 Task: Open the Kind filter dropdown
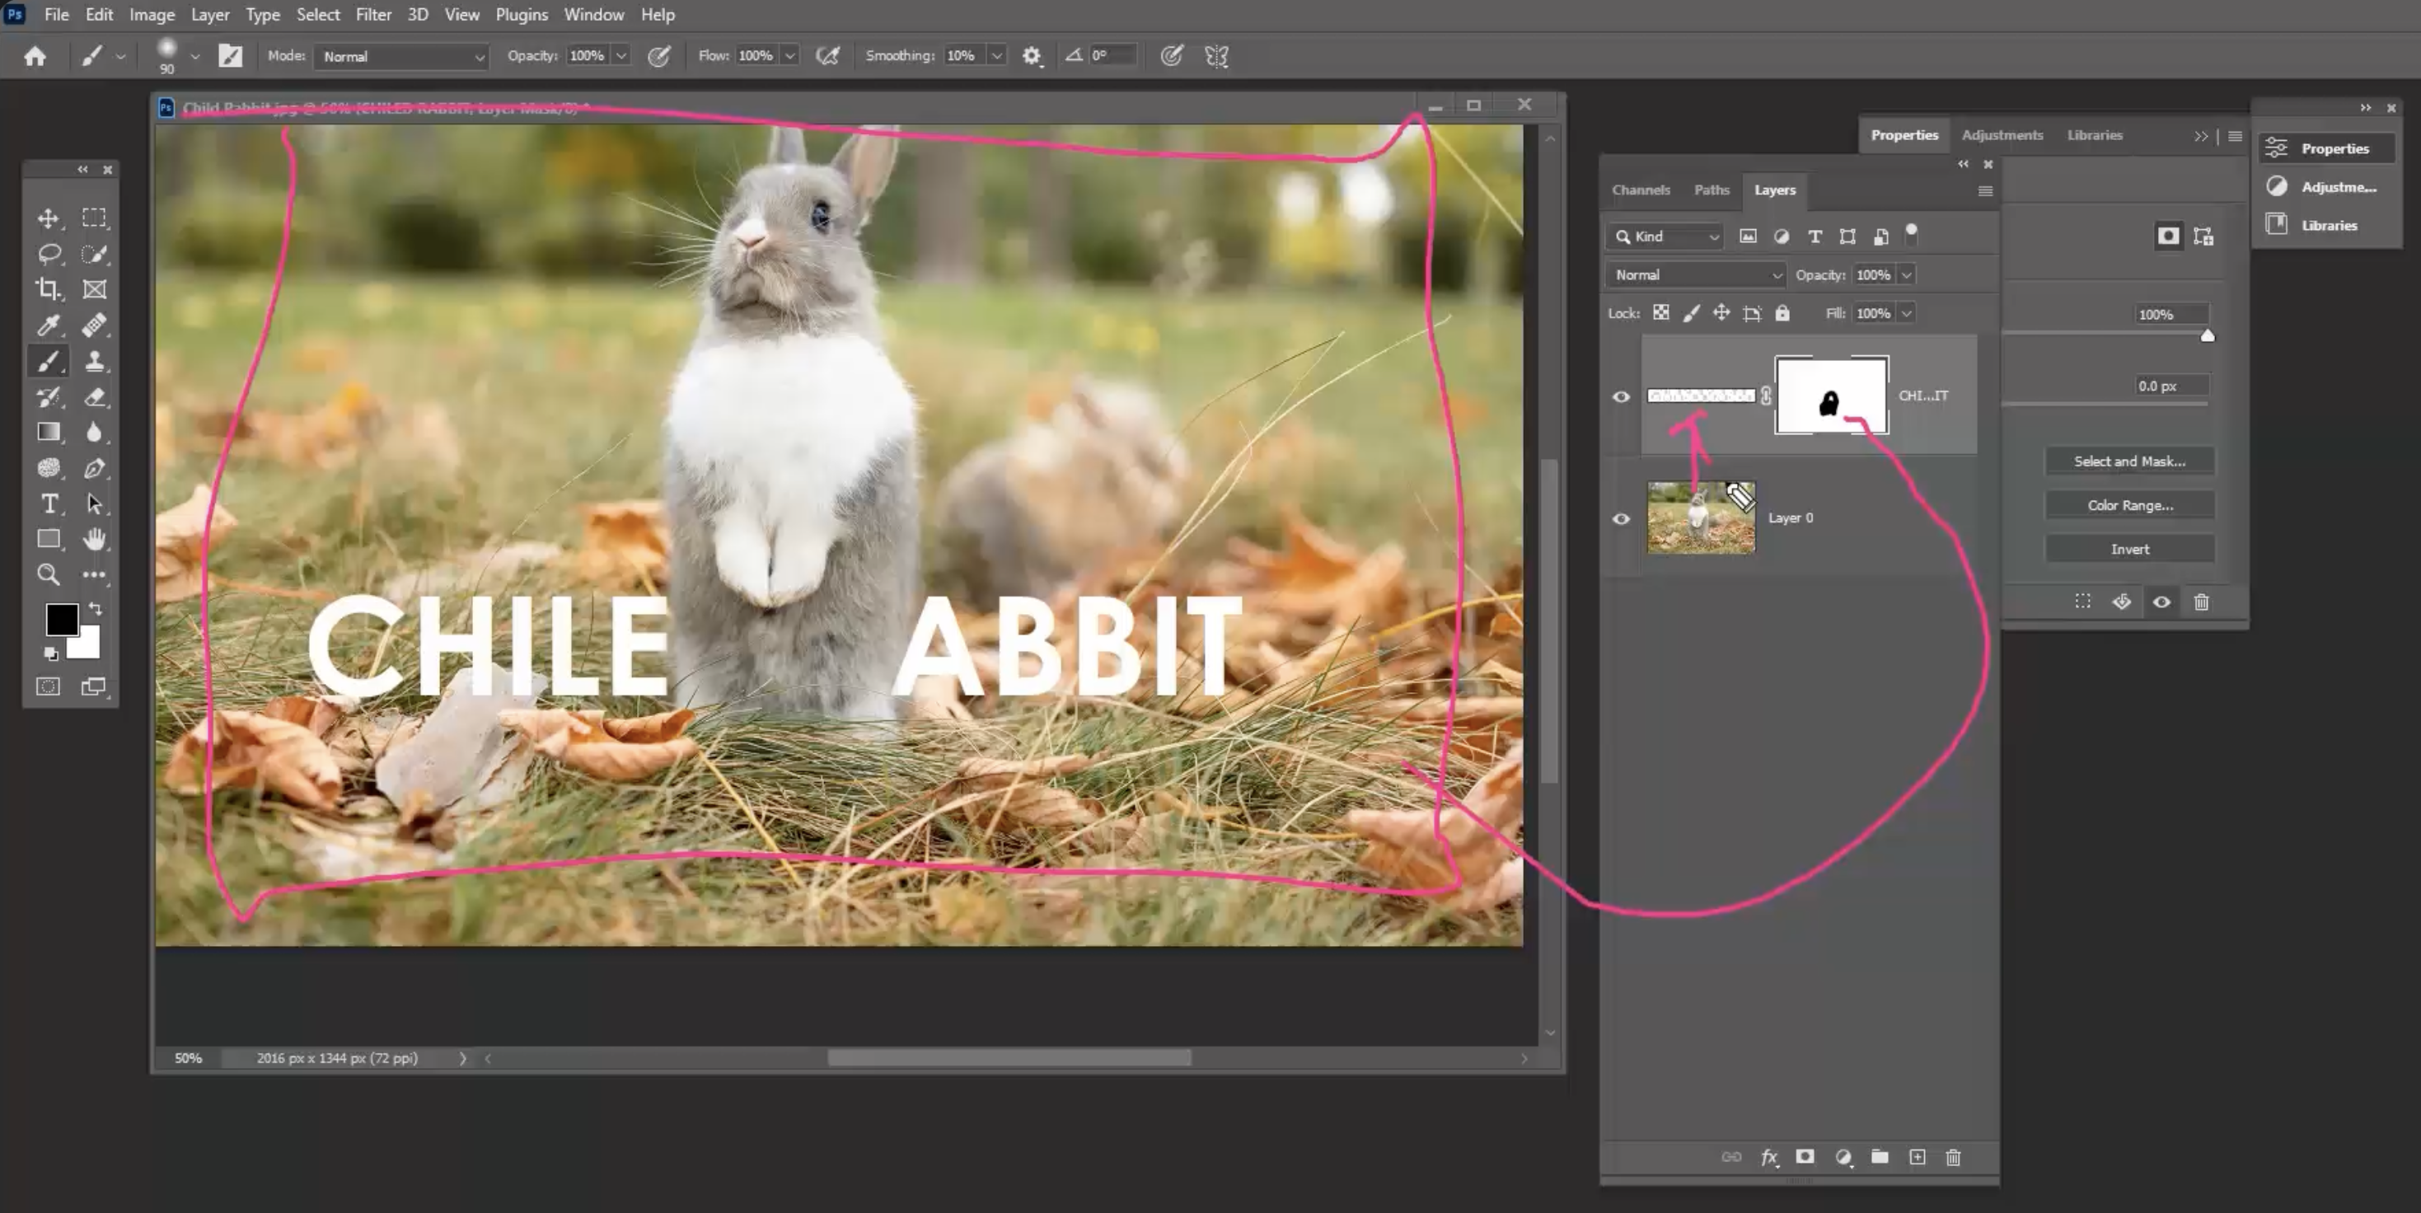point(1665,237)
